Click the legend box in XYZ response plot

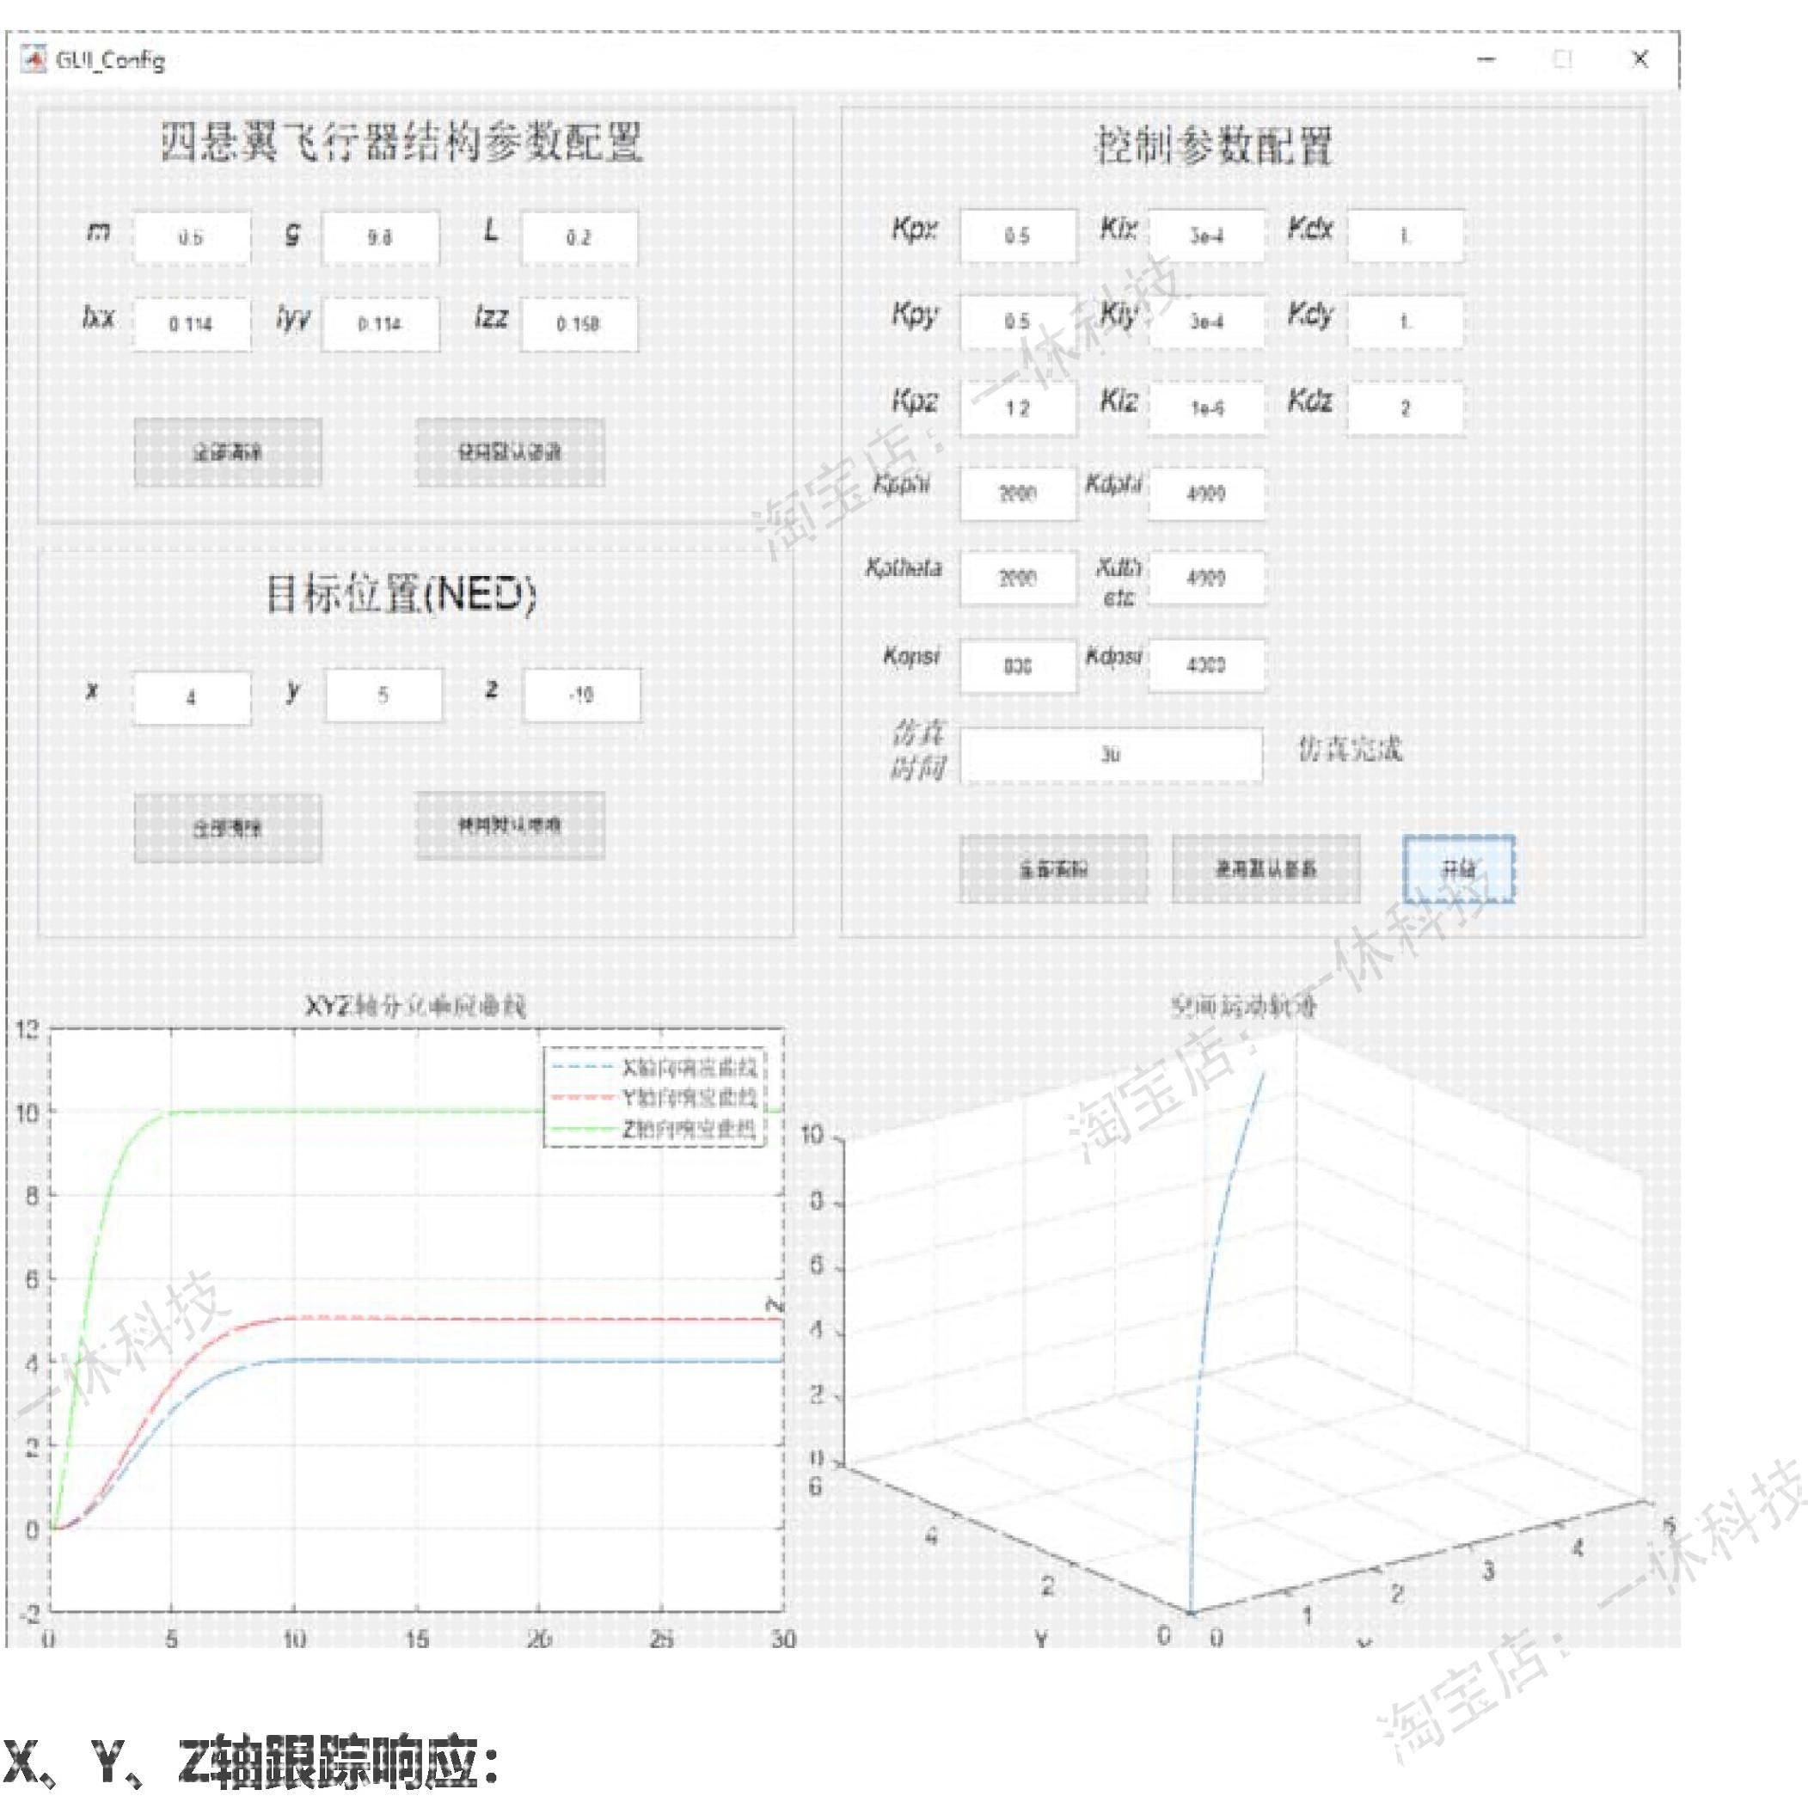(x=655, y=1097)
